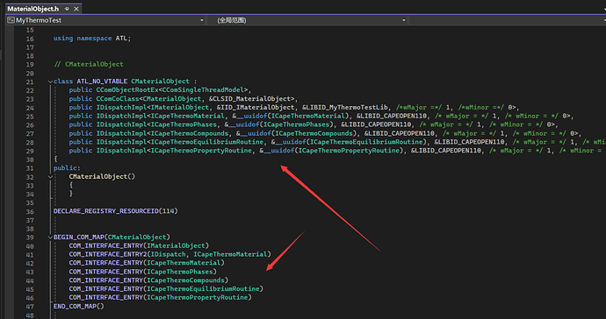Click line number 36 in the margin
Screen dimensions: 606x319
[x=30, y=211]
